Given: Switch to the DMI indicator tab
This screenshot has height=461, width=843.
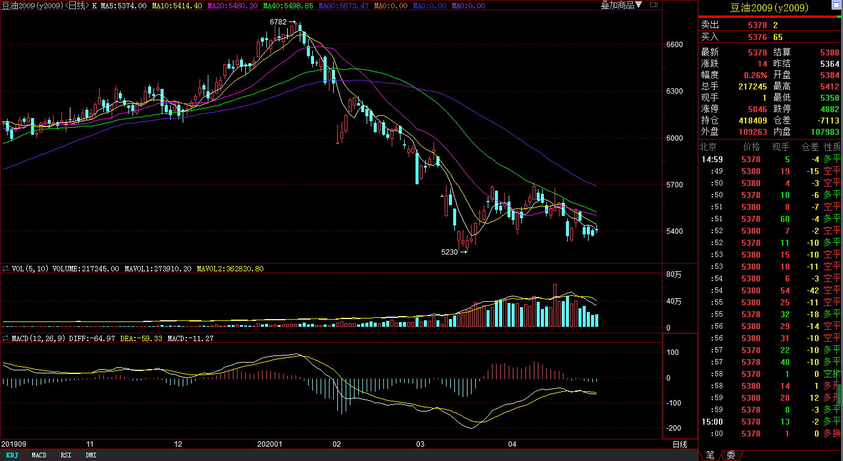Looking at the screenshot, I should (91, 455).
